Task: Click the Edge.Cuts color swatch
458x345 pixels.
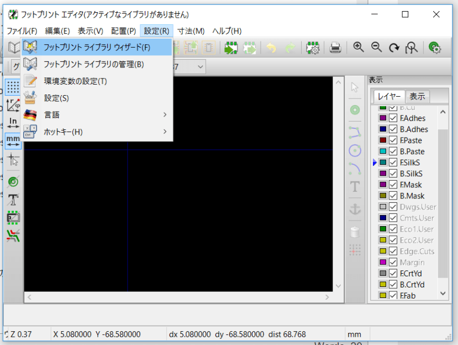Action: coord(383,251)
